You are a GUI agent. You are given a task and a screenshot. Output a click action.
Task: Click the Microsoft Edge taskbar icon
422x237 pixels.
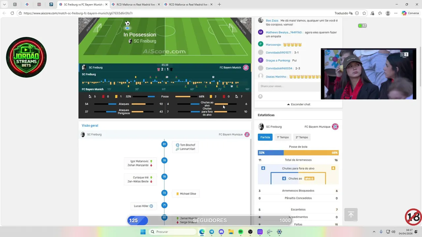coord(202,232)
